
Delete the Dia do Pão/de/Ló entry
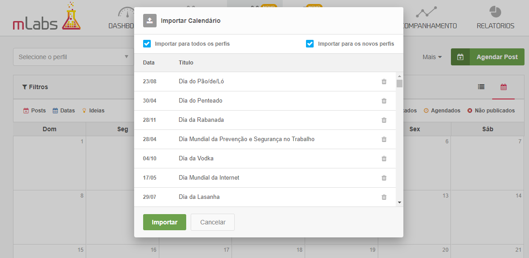click(x=384, y=82)
